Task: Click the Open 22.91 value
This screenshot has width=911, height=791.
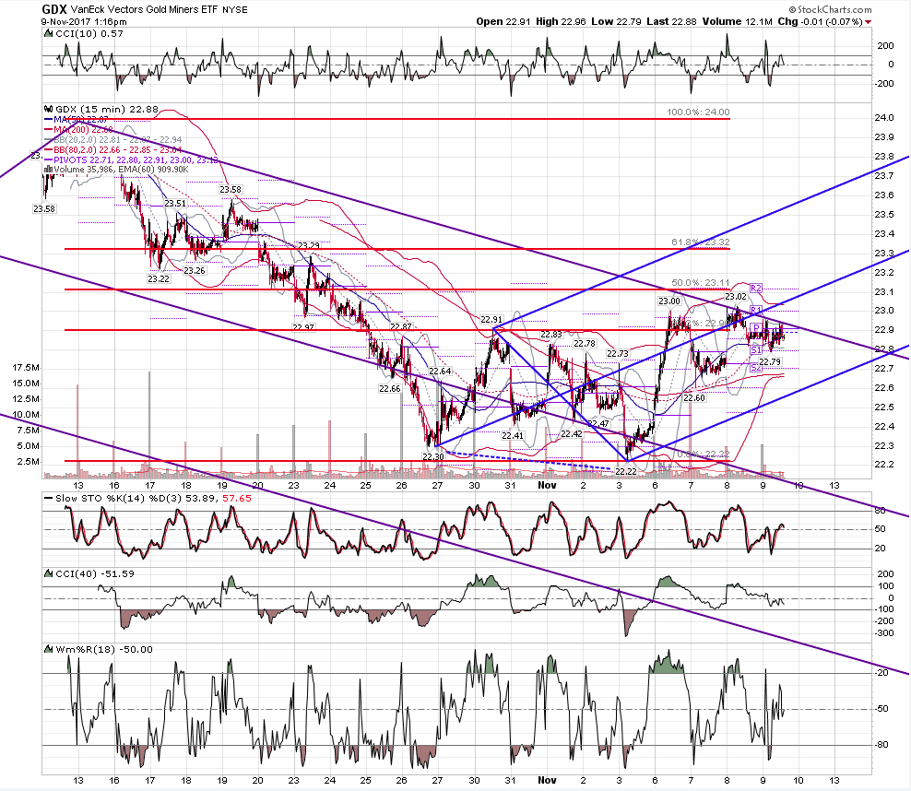Action: point(503,21)
